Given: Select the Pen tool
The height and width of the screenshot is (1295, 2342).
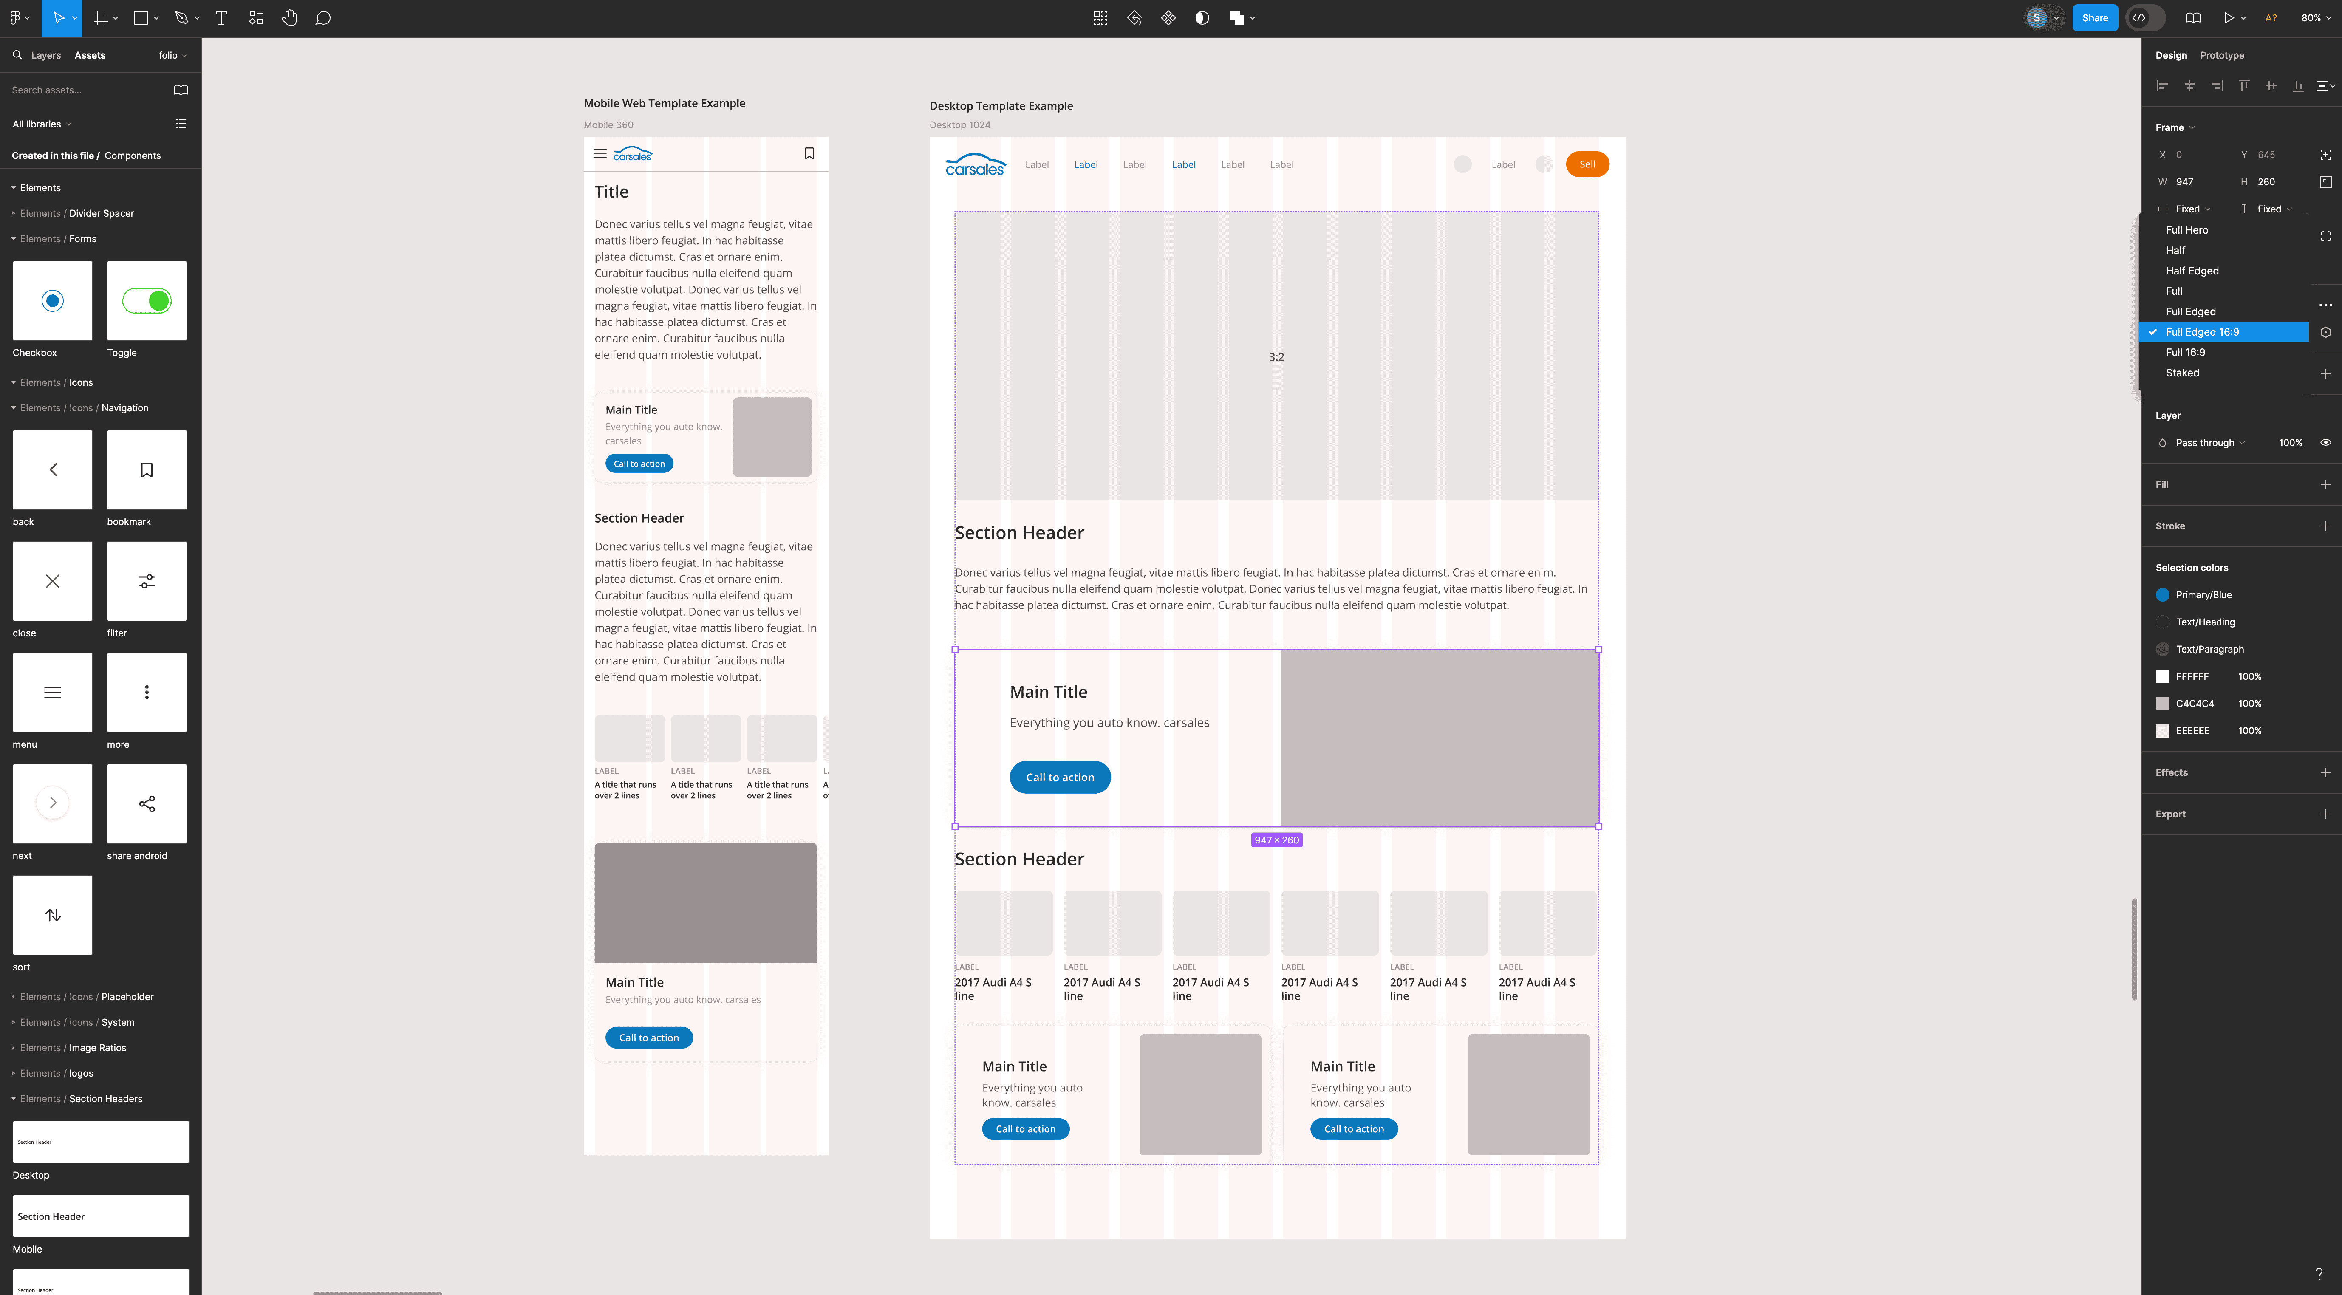Looking at the screenshot, I should tap(181, 18).
